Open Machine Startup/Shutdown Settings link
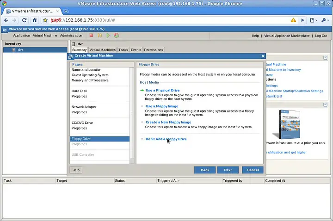 (x=294, y=91)
